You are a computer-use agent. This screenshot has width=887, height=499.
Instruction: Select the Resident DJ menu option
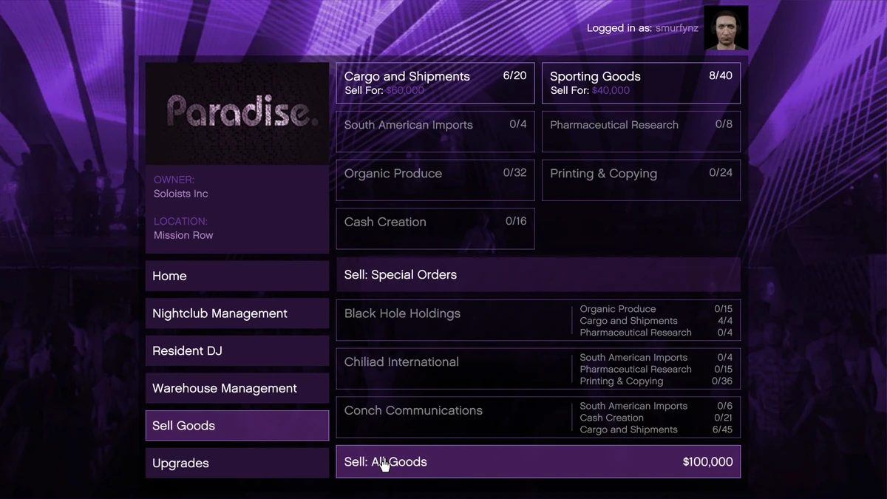(x=237, y=350)
